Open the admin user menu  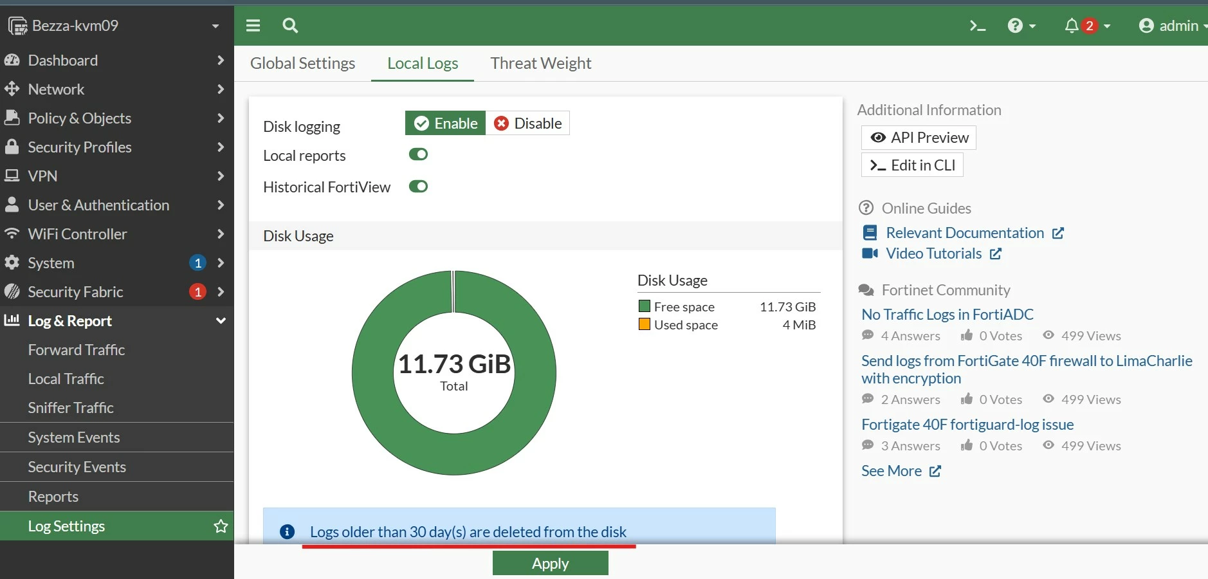pos(1173,26)
